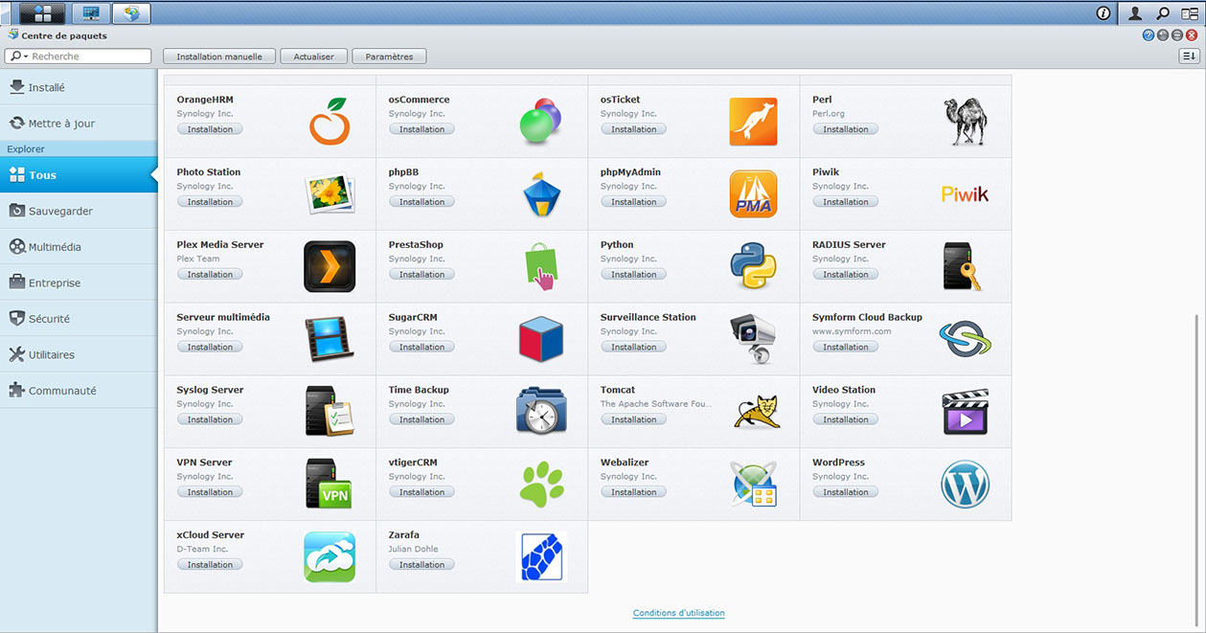
Task: Click the phpBB package icon
Action: pyautogui.click(x=541, y=194)
